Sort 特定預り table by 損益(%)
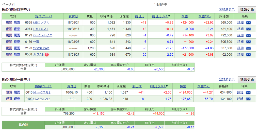The height and width of the screenshot is (134, 260). (205, 16)
